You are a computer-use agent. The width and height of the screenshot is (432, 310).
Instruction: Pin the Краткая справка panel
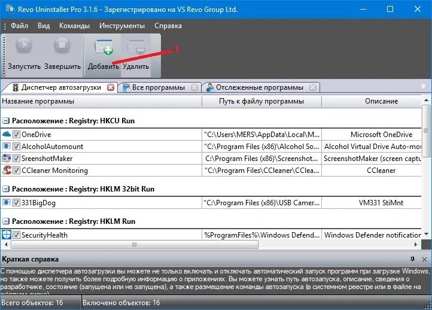pos(412,259)
